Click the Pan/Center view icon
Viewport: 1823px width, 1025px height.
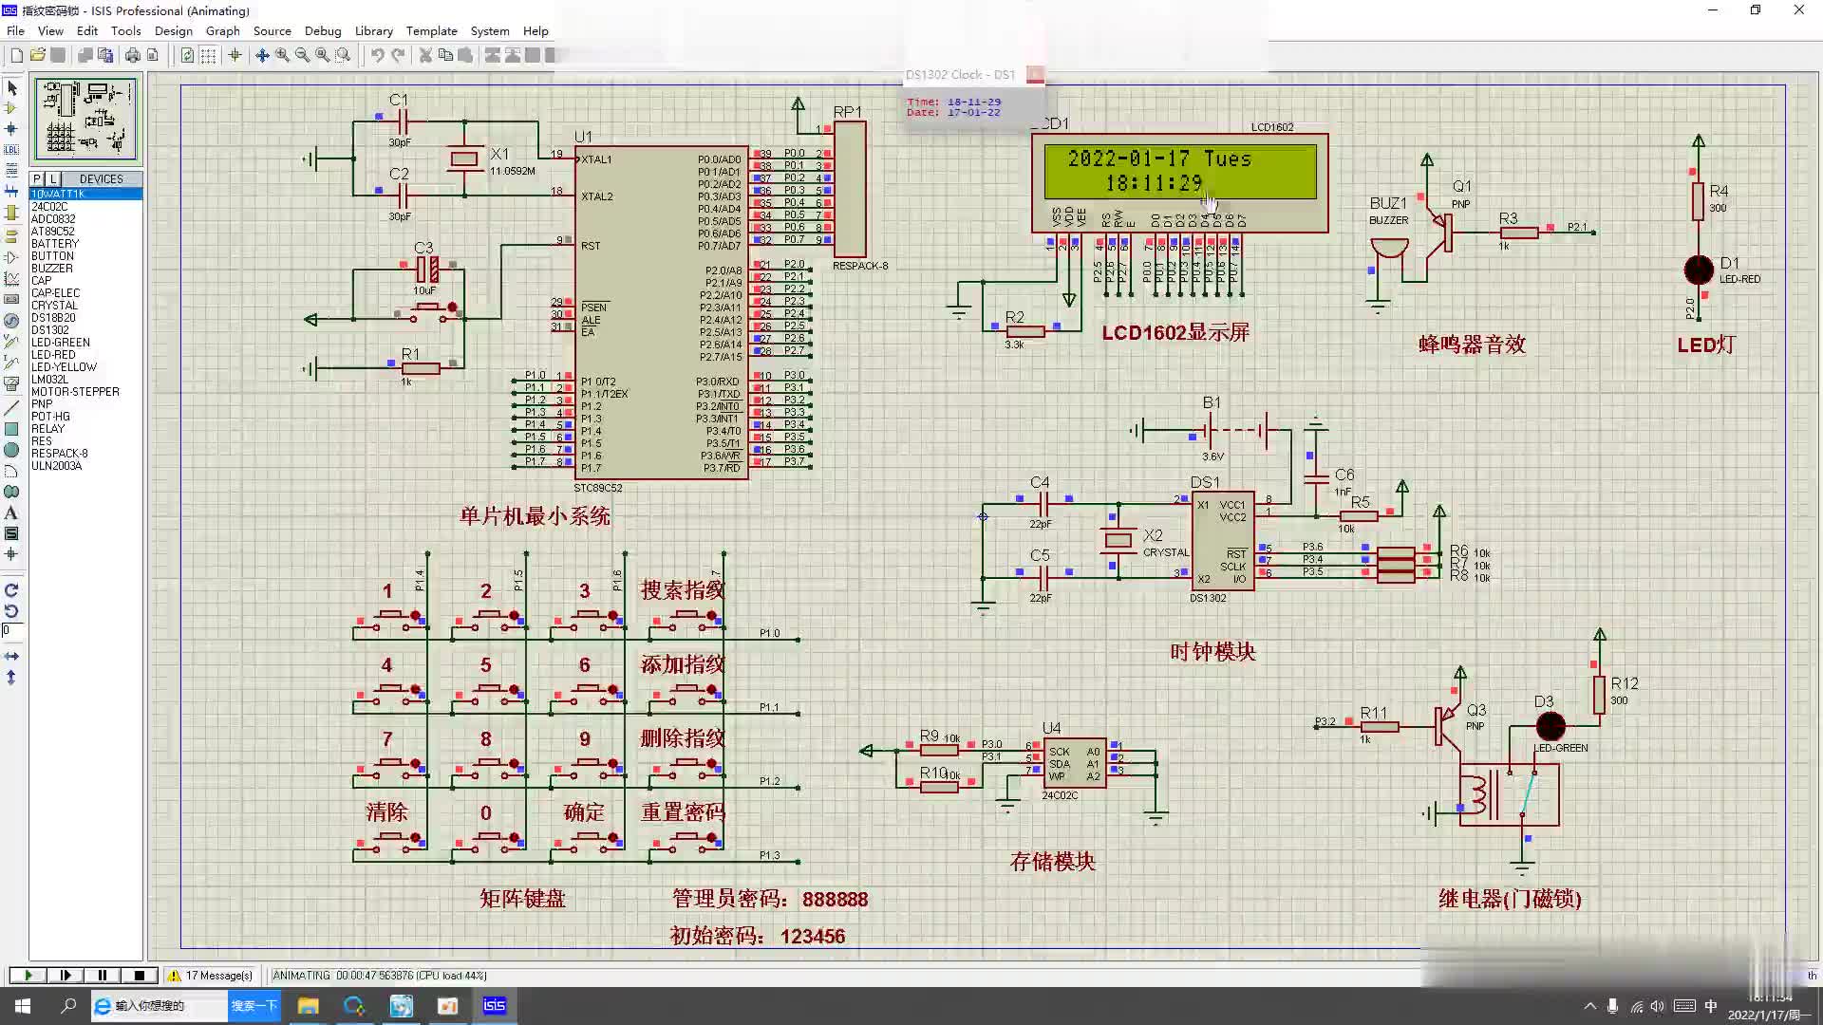(262, 55)
